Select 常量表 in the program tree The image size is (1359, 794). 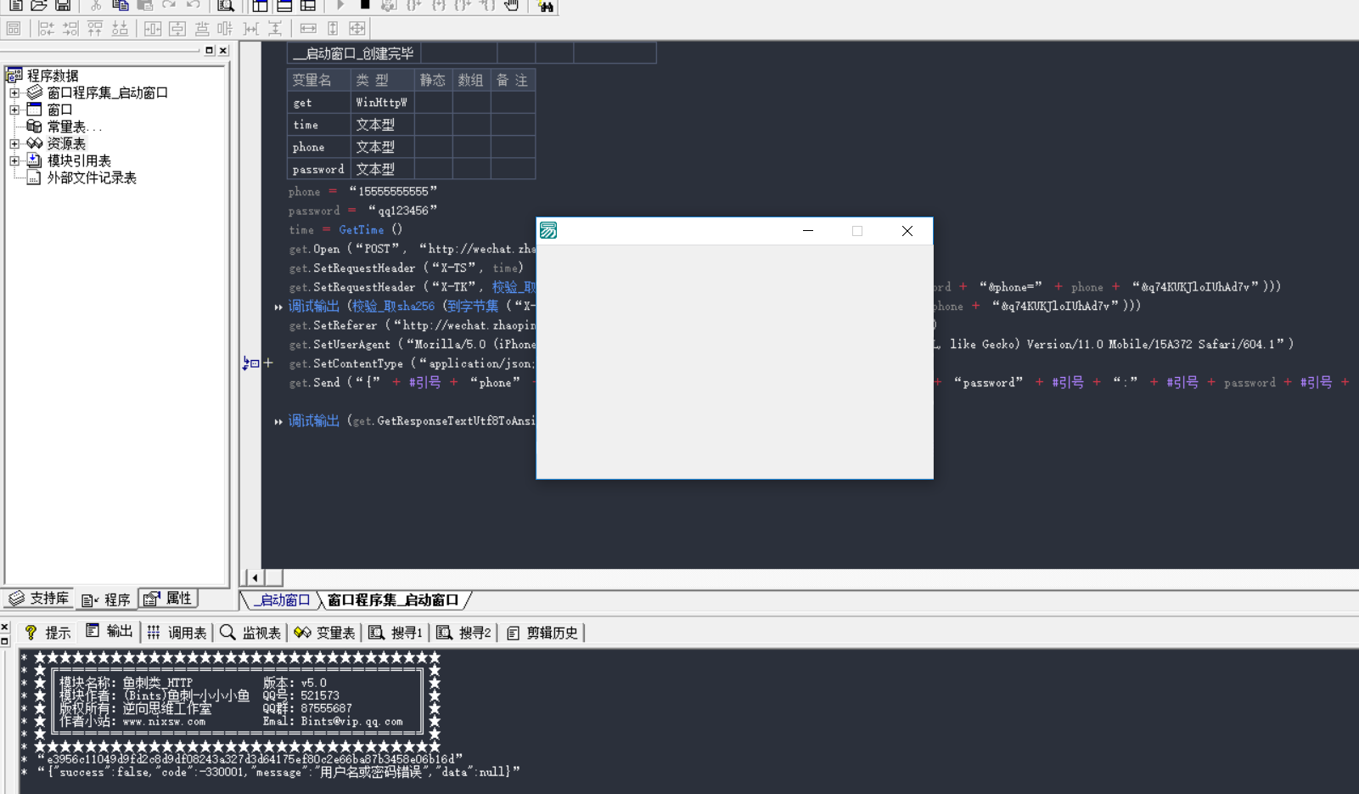pos(66,127)
